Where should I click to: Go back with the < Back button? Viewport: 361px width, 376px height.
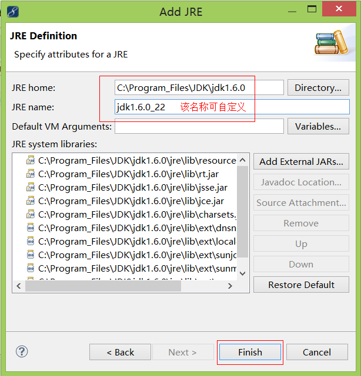pyautogui.click(x=120, y=352)
